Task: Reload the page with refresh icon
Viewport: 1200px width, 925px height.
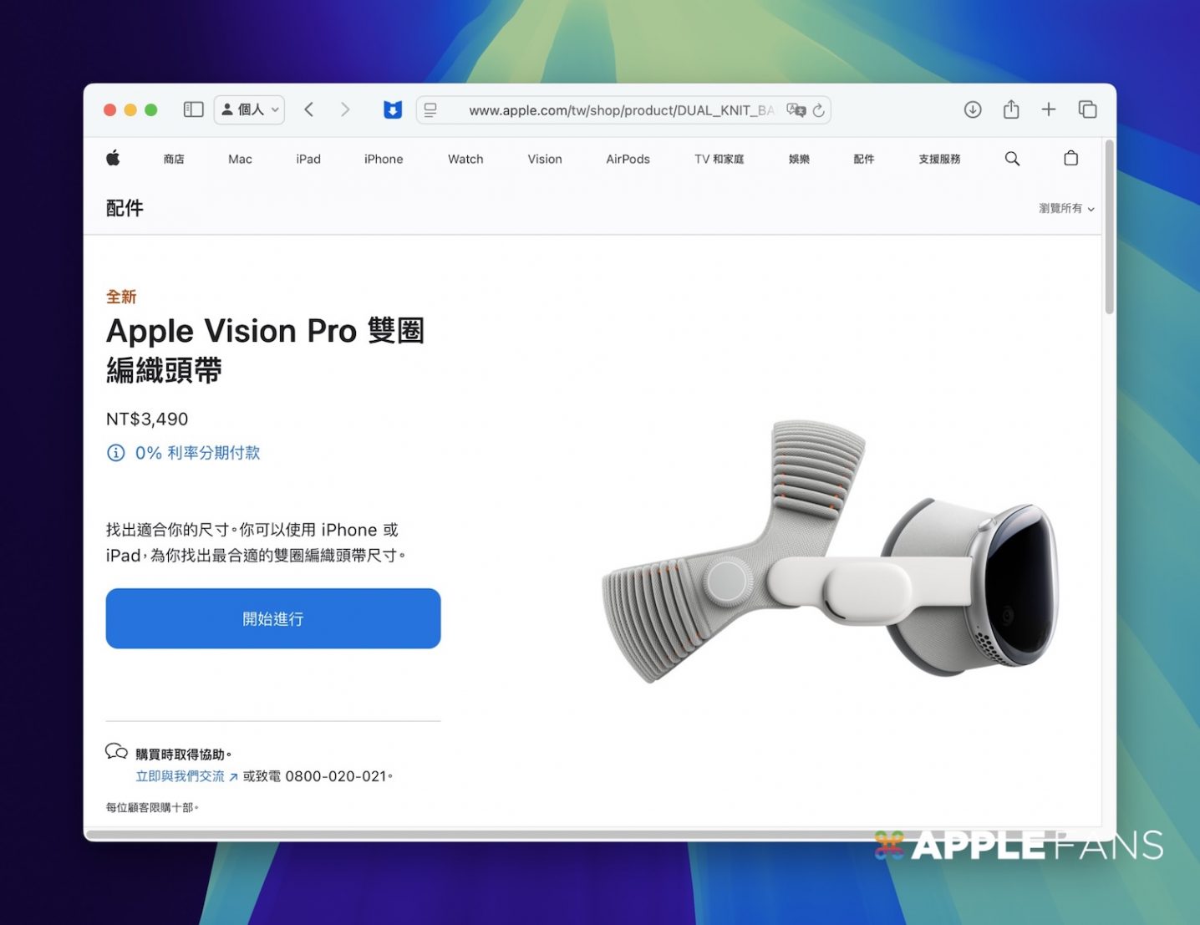Action: coord(819,110)
